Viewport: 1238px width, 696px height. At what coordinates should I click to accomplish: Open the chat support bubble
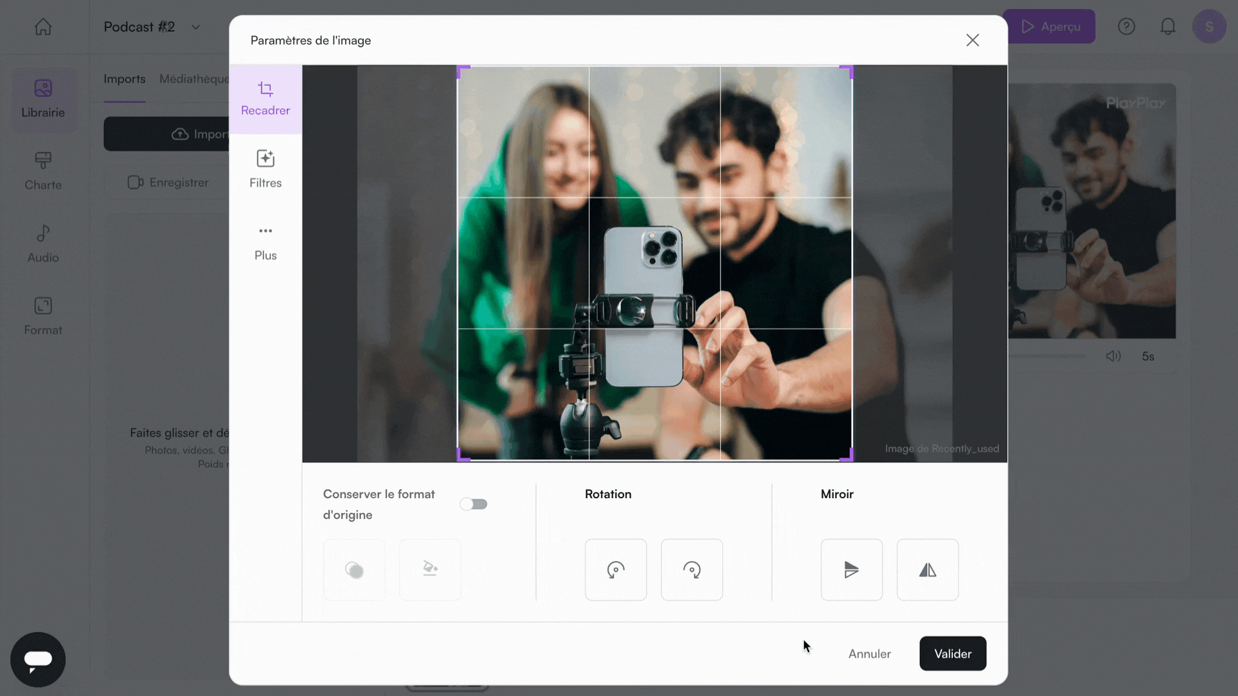[38, 659]
